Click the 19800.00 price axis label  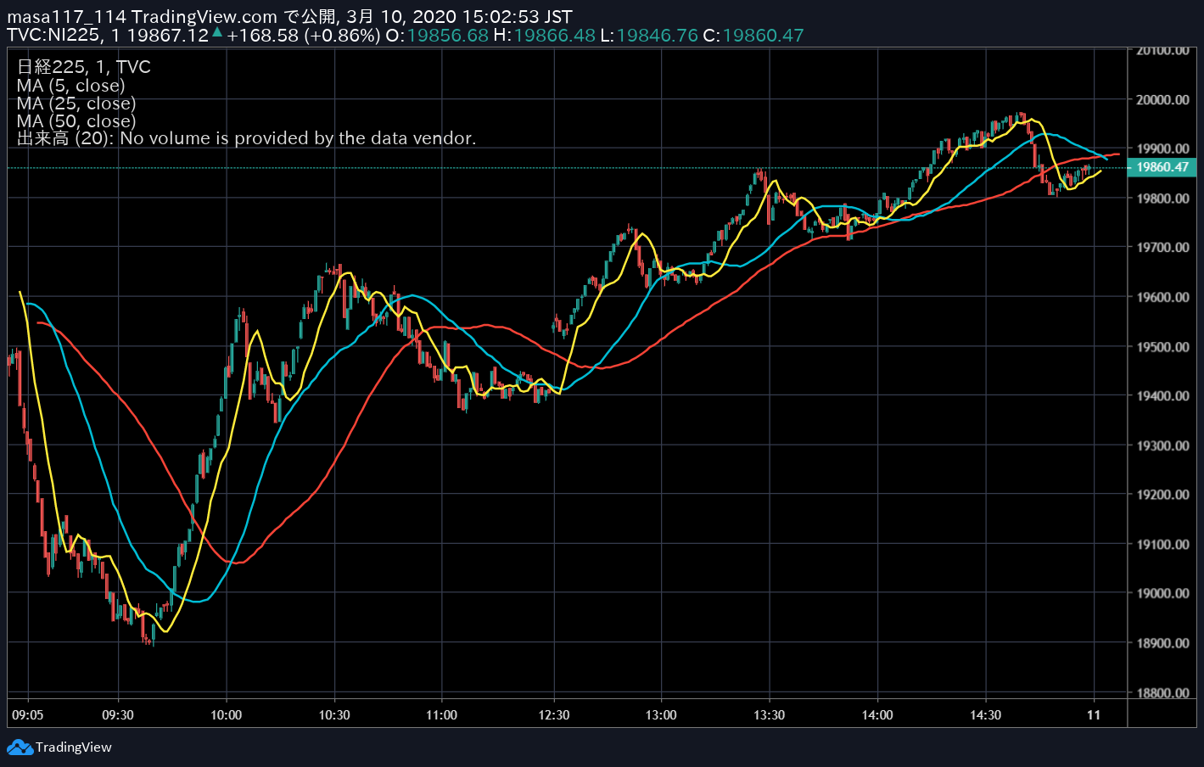point(1162,199)
